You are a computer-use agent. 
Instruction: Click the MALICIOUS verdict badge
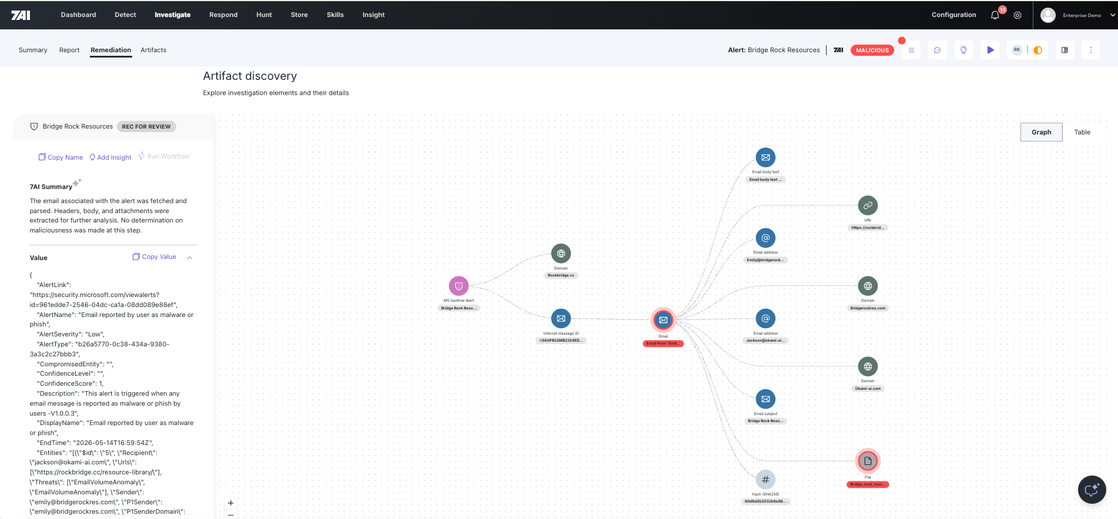872,50
